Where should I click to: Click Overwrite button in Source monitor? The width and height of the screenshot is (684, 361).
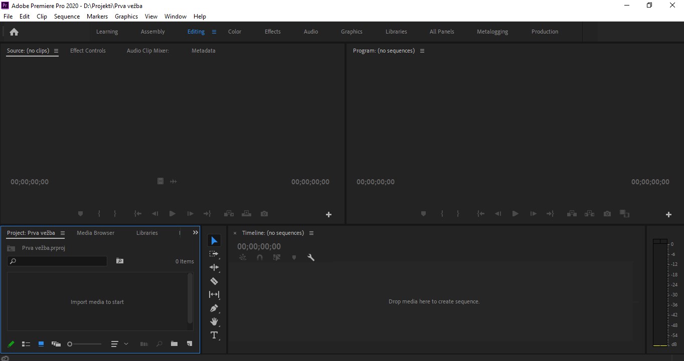[246, 214]
